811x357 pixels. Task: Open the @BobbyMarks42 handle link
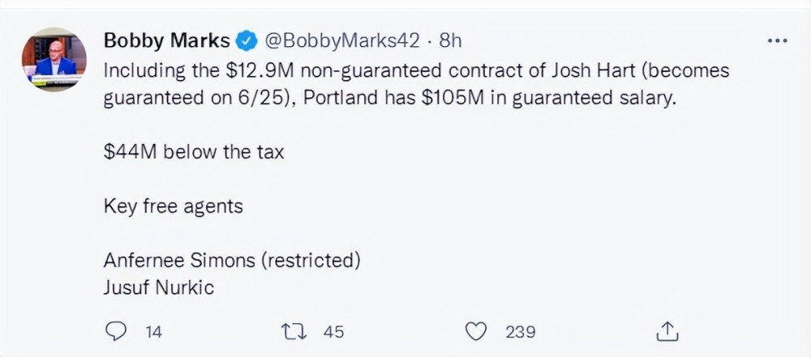pyautogui.click(x=342, y=40)
